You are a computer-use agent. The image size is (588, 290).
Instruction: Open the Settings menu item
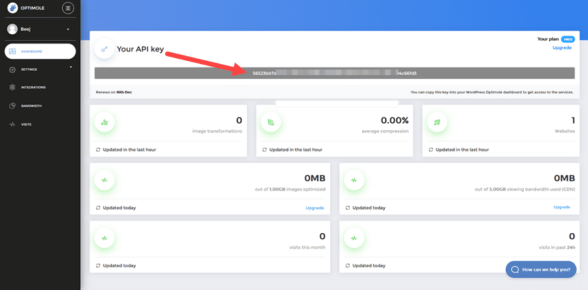tap(40, 69)
